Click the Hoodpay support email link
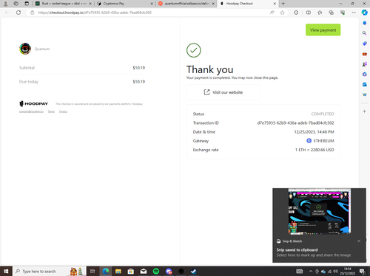Viewport: 370px width, 276px height. pyautogui.click(x=31, y=111)
